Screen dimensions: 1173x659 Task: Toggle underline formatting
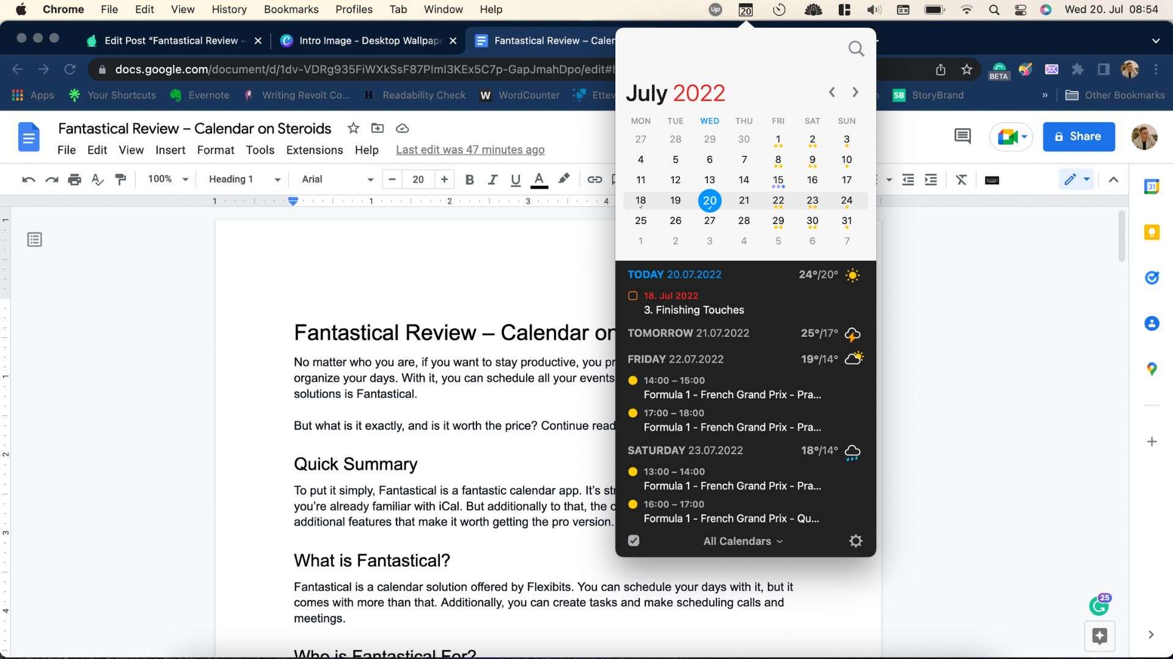pos(516,179)
